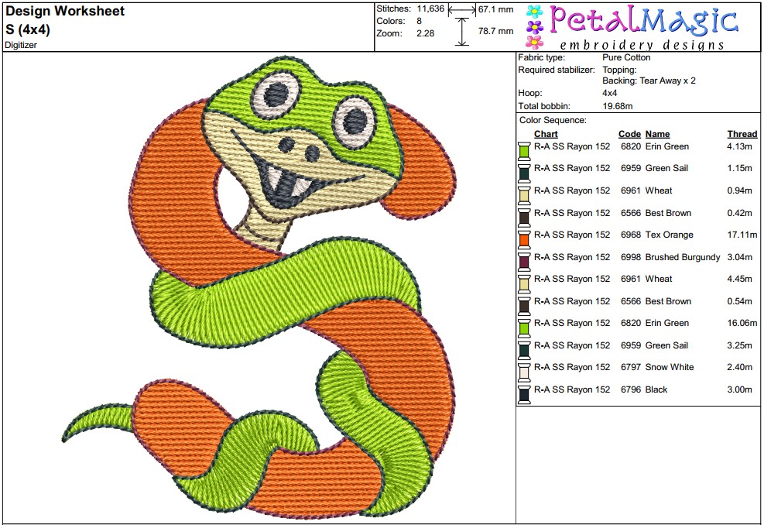Click the thread length 1.15m
Screen dimensions: 764x525
(739, 168)
